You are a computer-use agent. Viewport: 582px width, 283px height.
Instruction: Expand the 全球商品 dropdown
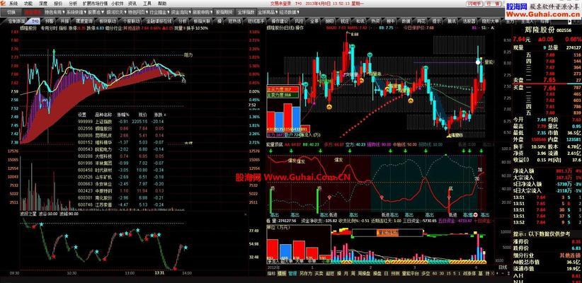(x=267, y=12)
